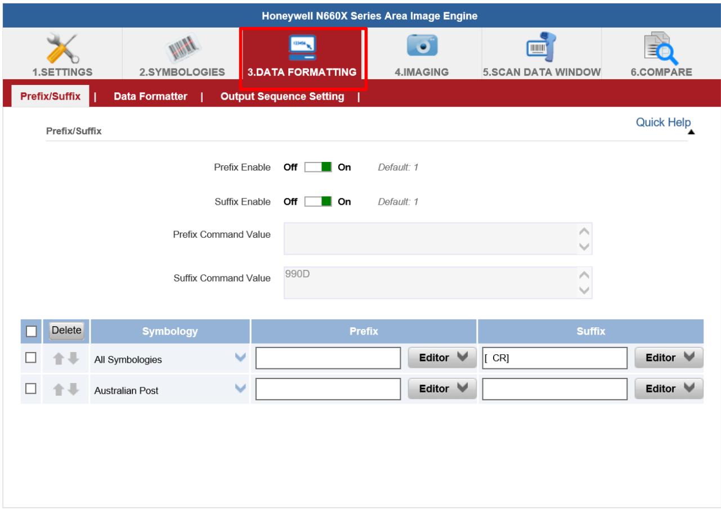Click Suffix Command Value scroll up arrow

coord(584,276)
